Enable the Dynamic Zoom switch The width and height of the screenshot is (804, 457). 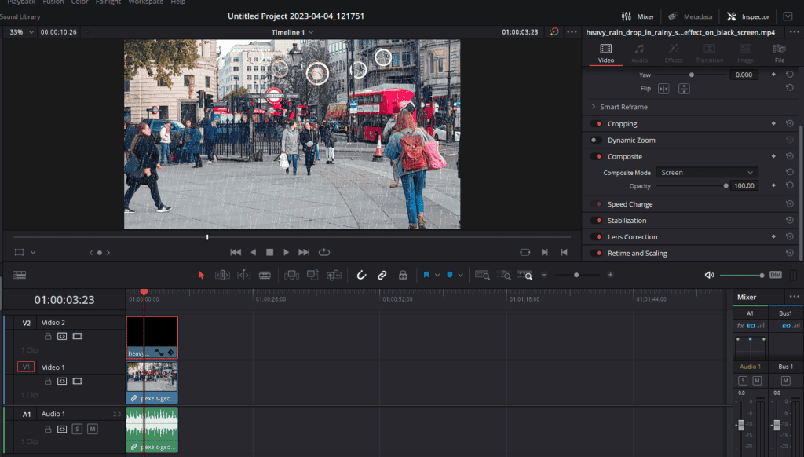(596, 140)
